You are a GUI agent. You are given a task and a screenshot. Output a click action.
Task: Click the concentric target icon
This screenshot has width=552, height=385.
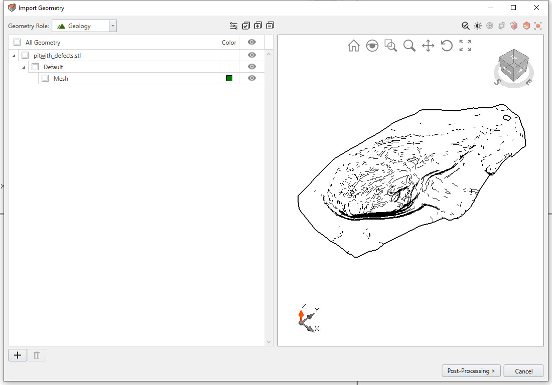[490, 26]
